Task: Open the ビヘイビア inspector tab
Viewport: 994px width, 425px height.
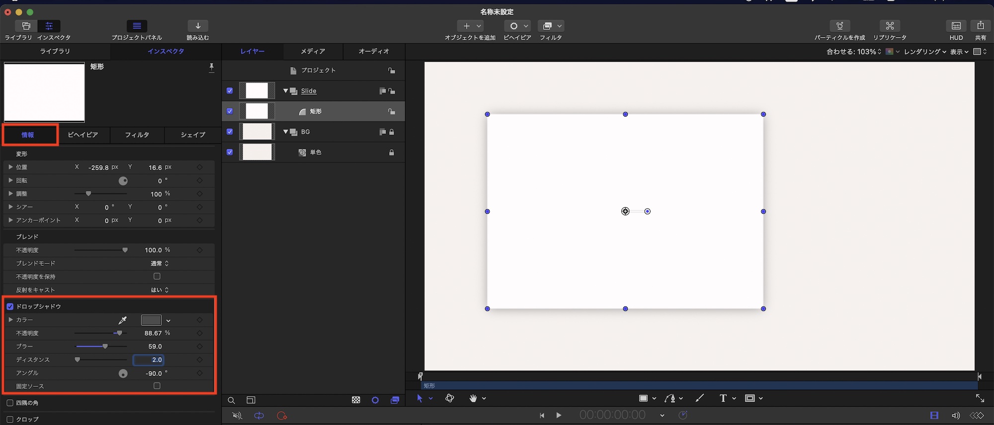Action: point(83,135)
